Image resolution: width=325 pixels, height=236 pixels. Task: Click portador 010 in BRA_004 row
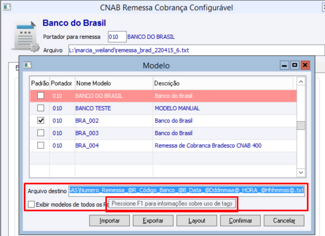click(57, 145)
